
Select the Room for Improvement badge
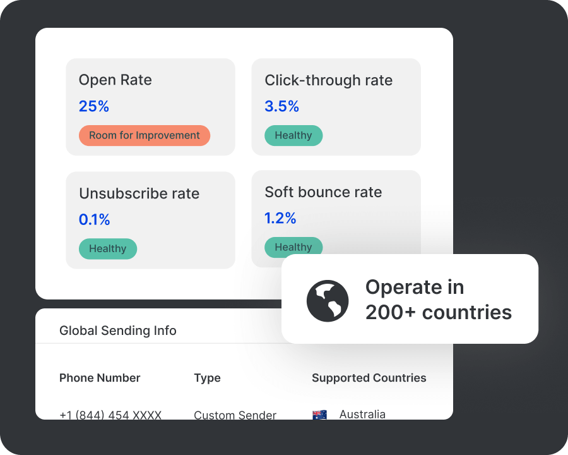coord(144,135)
